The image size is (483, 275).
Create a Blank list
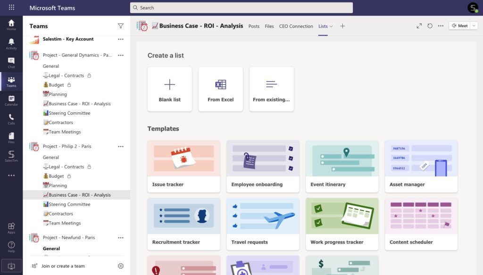click(x=170, y=89)
